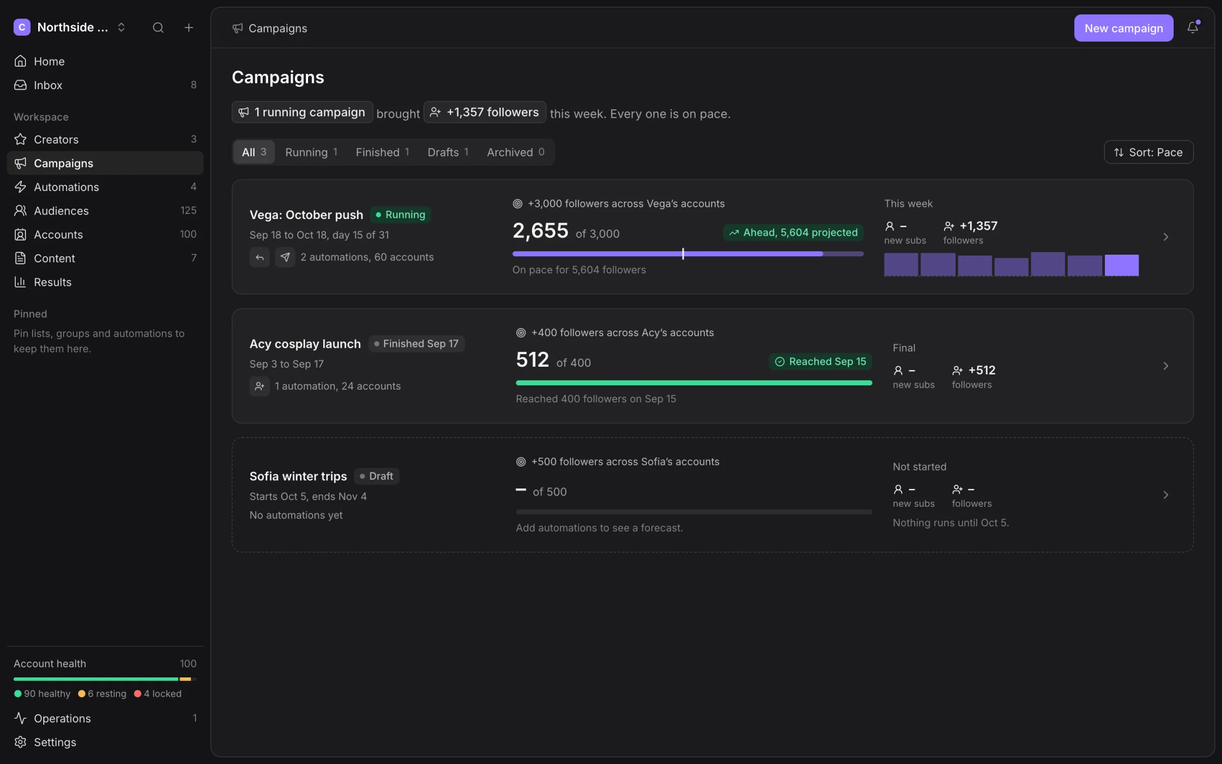This screenshot has height=764, width=1222.
Task: Click the Acy campaign green progress bar
Action: coord(693,383)
